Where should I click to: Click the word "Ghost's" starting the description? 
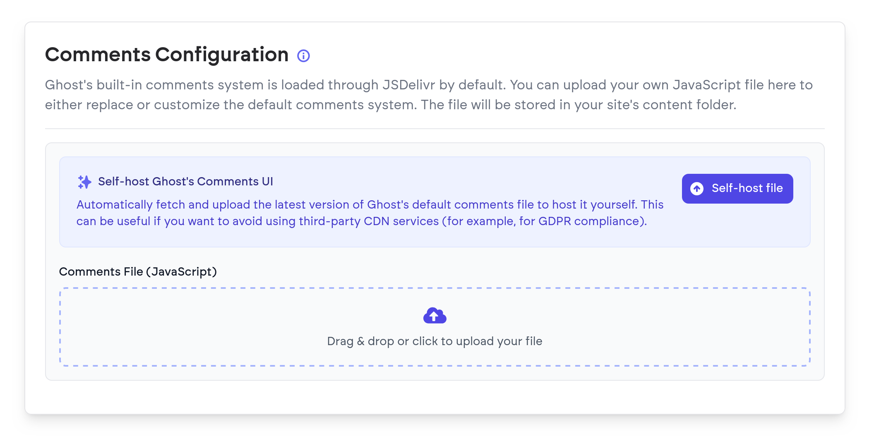click(69, 85)
